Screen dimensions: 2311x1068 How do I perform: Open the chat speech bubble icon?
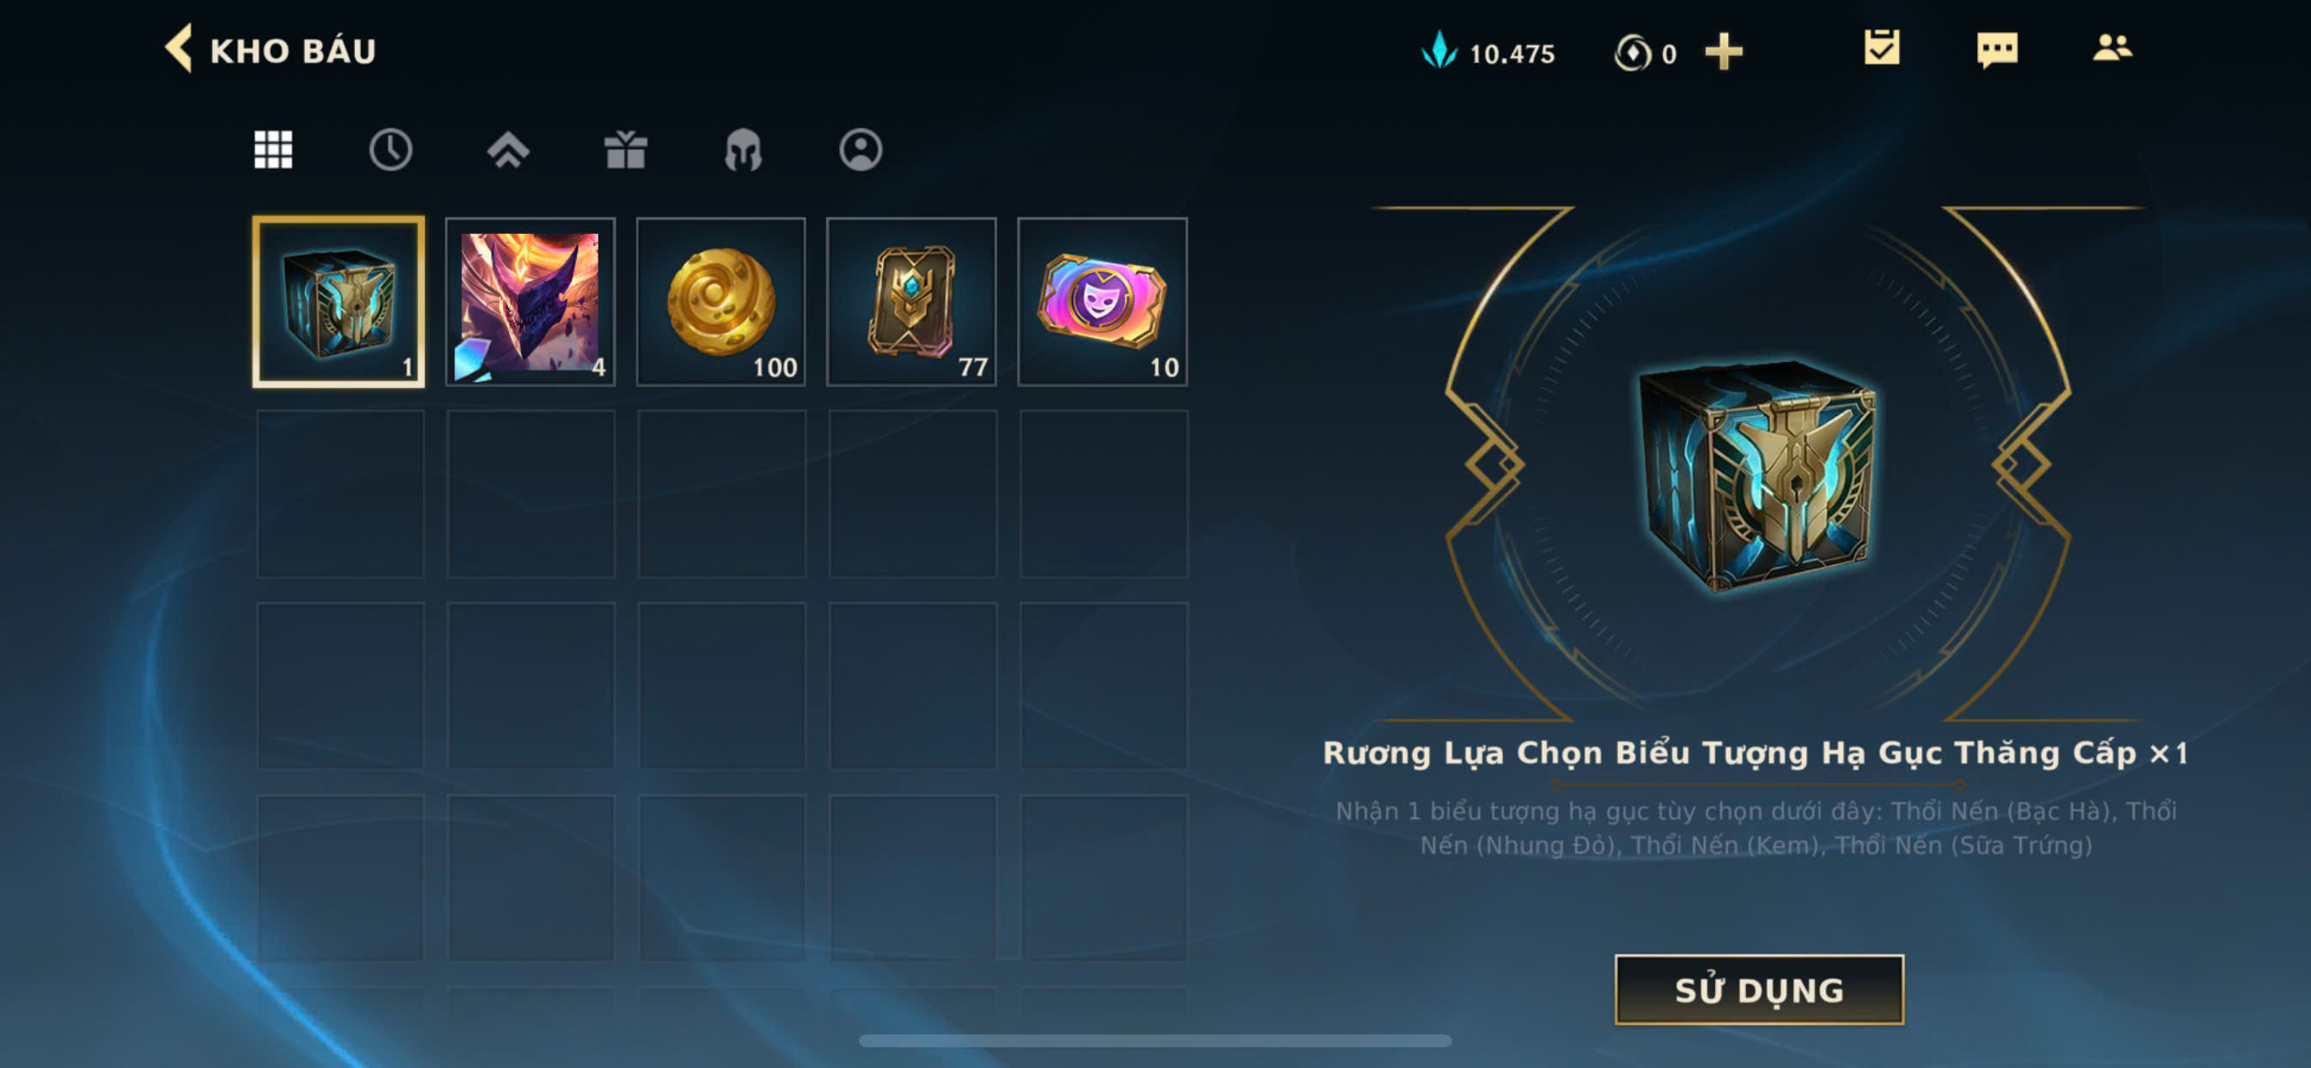pyautogui.click(x=1996, y=49)
